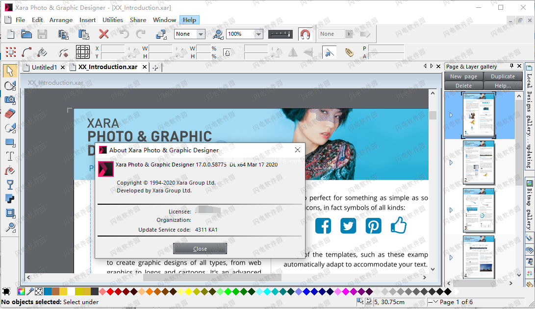Click the New document icon
535x309 pixels.
coord(11,34)
